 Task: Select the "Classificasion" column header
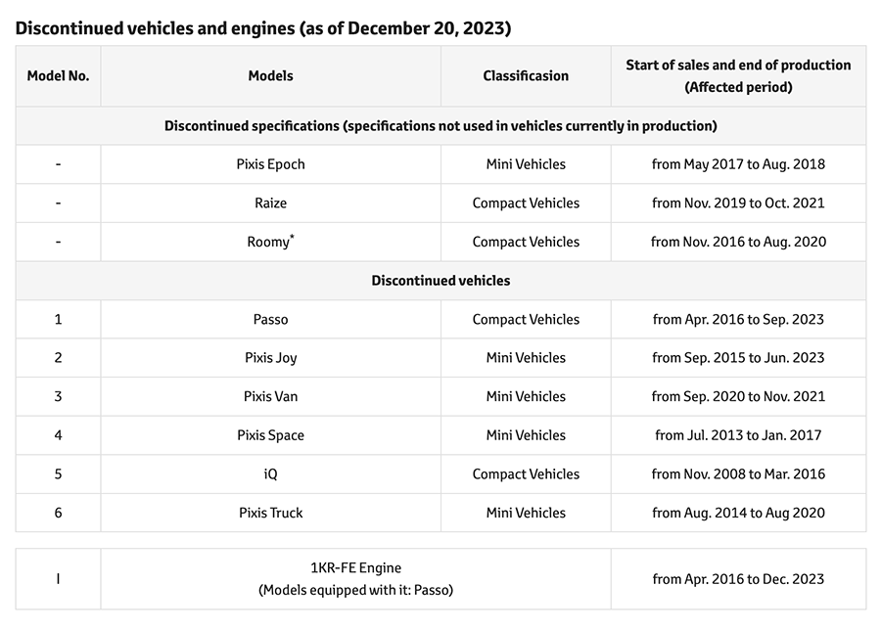click(x=526, y=75)
